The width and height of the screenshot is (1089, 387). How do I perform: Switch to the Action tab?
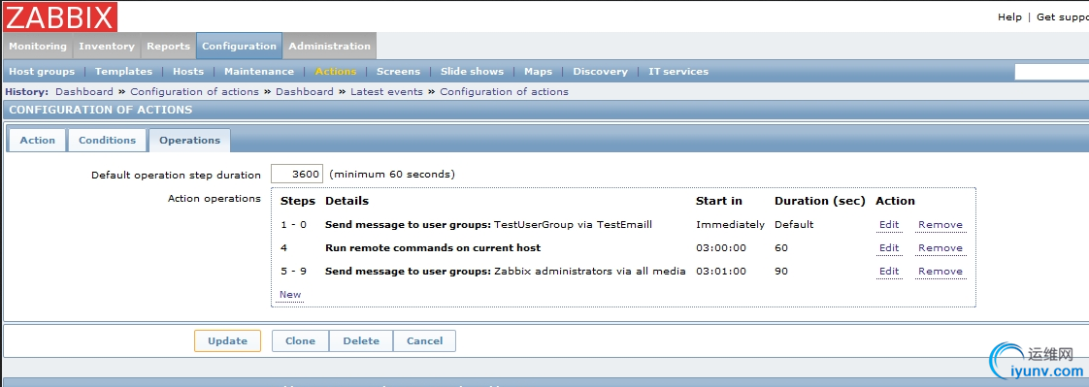pyautogui.click(x=37, y=140)
